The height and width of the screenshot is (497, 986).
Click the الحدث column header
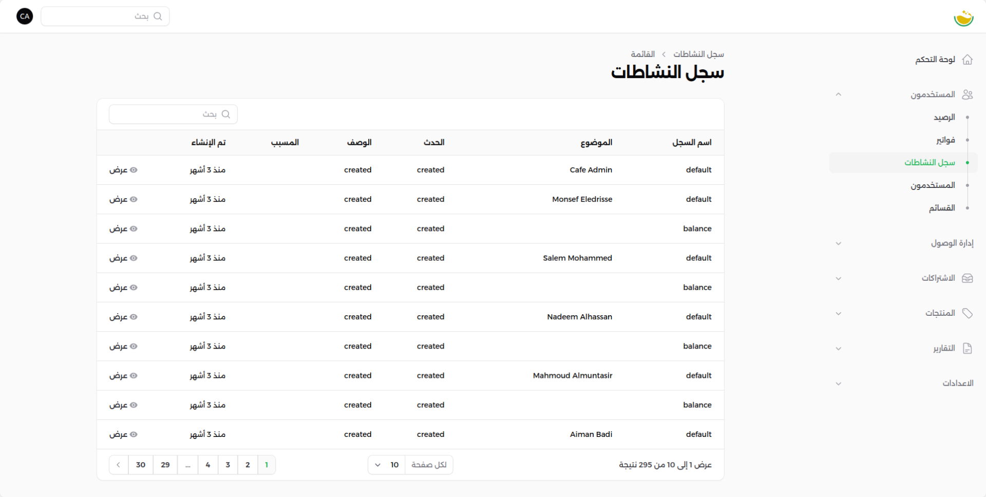[434, 142]
